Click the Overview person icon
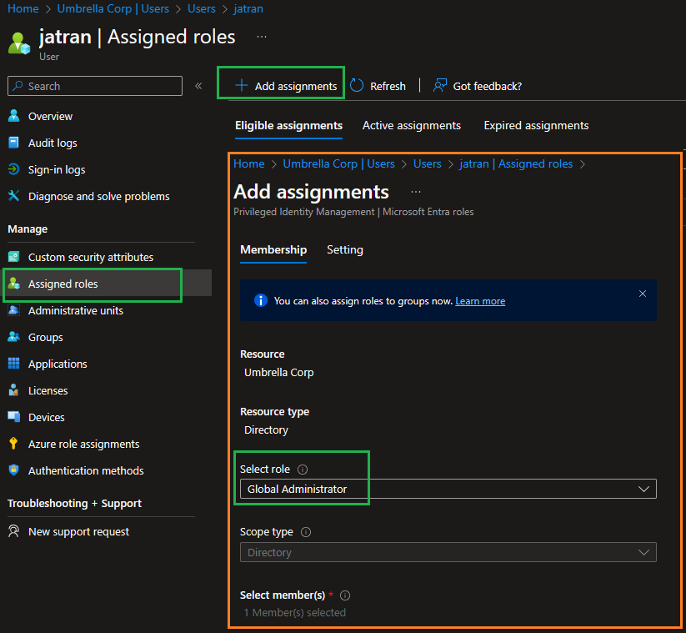686x633 pixels. pyautogui.click(x=13, y=116)
